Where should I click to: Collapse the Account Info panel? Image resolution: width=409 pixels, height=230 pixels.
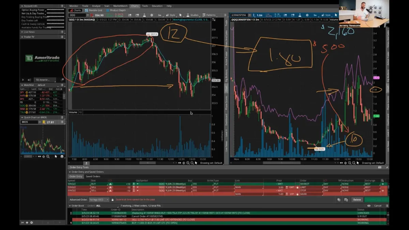[x=22, y=6]
